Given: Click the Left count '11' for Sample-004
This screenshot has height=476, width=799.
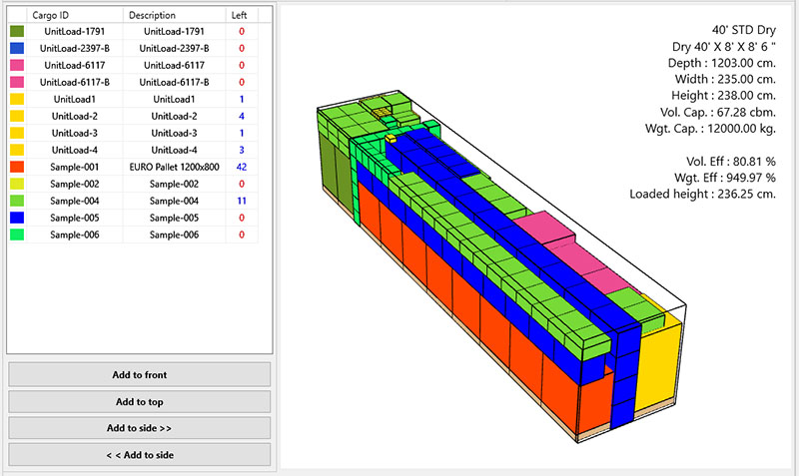Looking at the screenshot, I should click(242, 201).
